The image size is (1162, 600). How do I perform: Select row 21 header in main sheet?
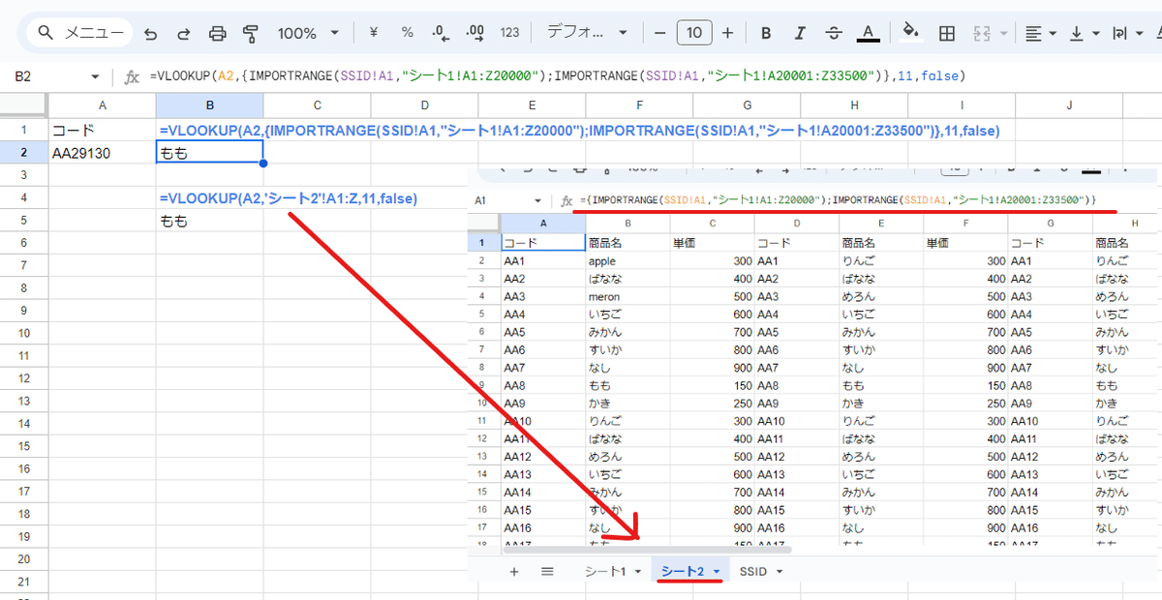point(23,582)
